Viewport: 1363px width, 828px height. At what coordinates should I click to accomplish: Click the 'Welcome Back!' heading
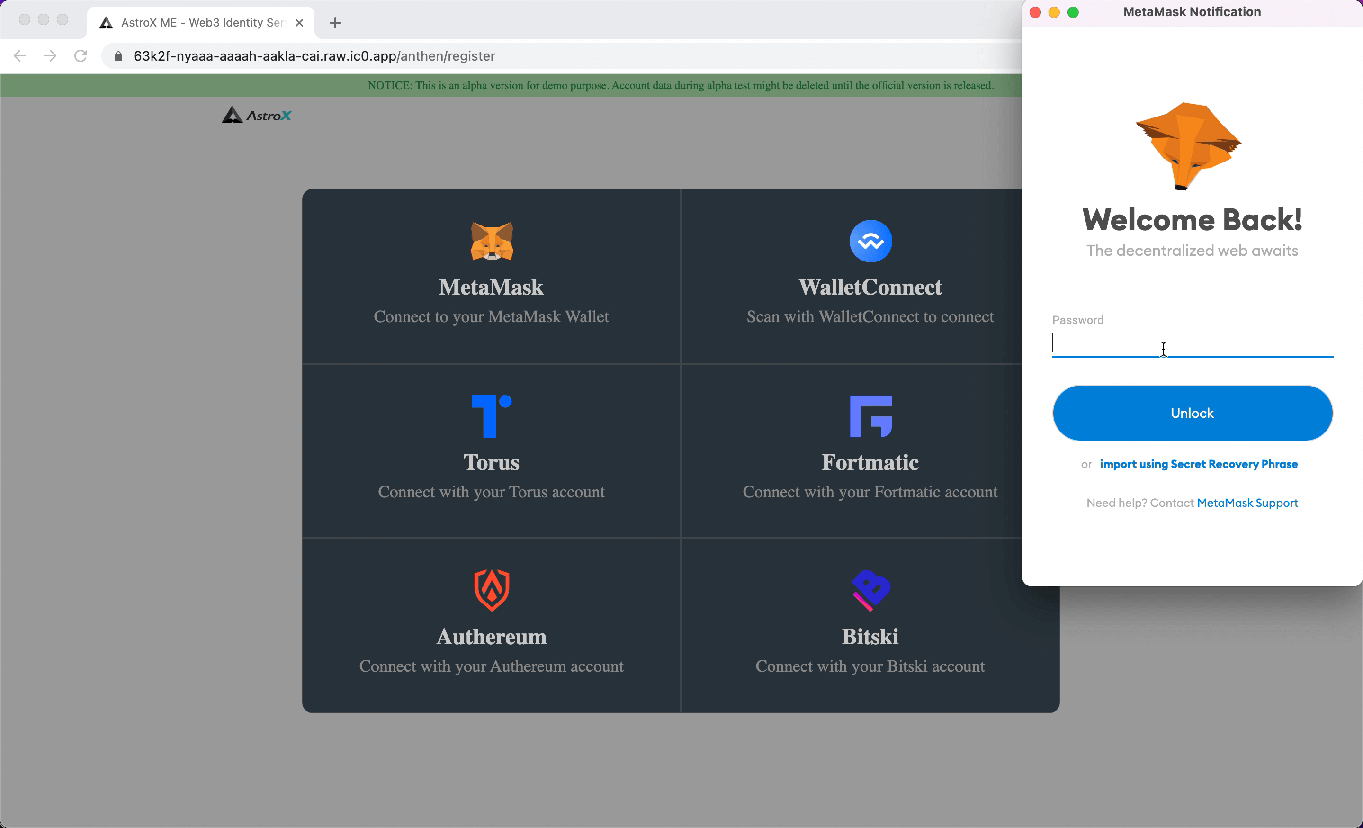[x=1192, y=220]
